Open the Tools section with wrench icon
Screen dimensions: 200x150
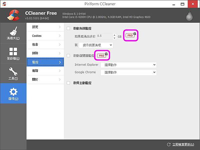[13, 73]
